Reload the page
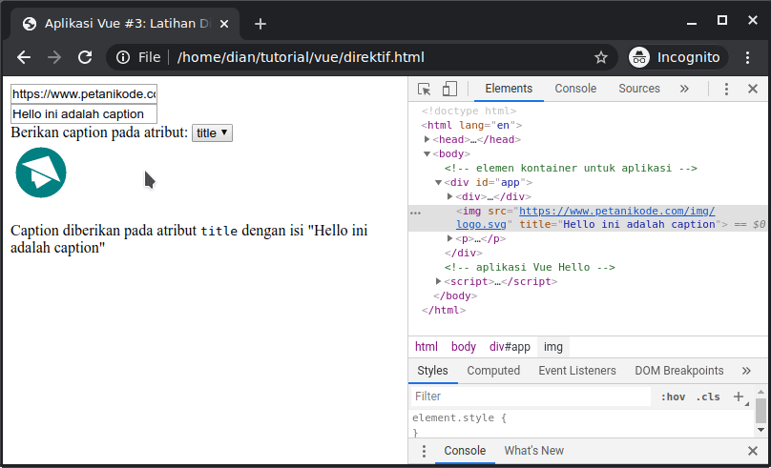Screen dimensions: 771x468 tap(85, 57)
